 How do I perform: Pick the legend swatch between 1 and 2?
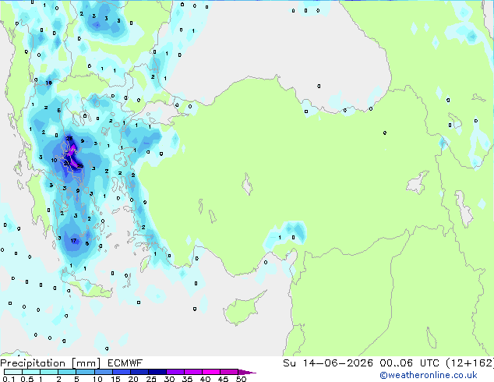(x=49, y=372)
